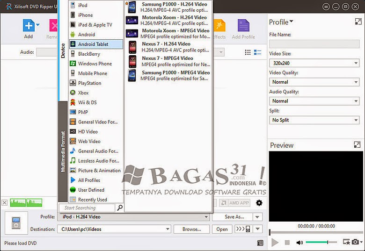Click the preview seek bar
This screenshot has width=365, height=251.
[316, 232]
